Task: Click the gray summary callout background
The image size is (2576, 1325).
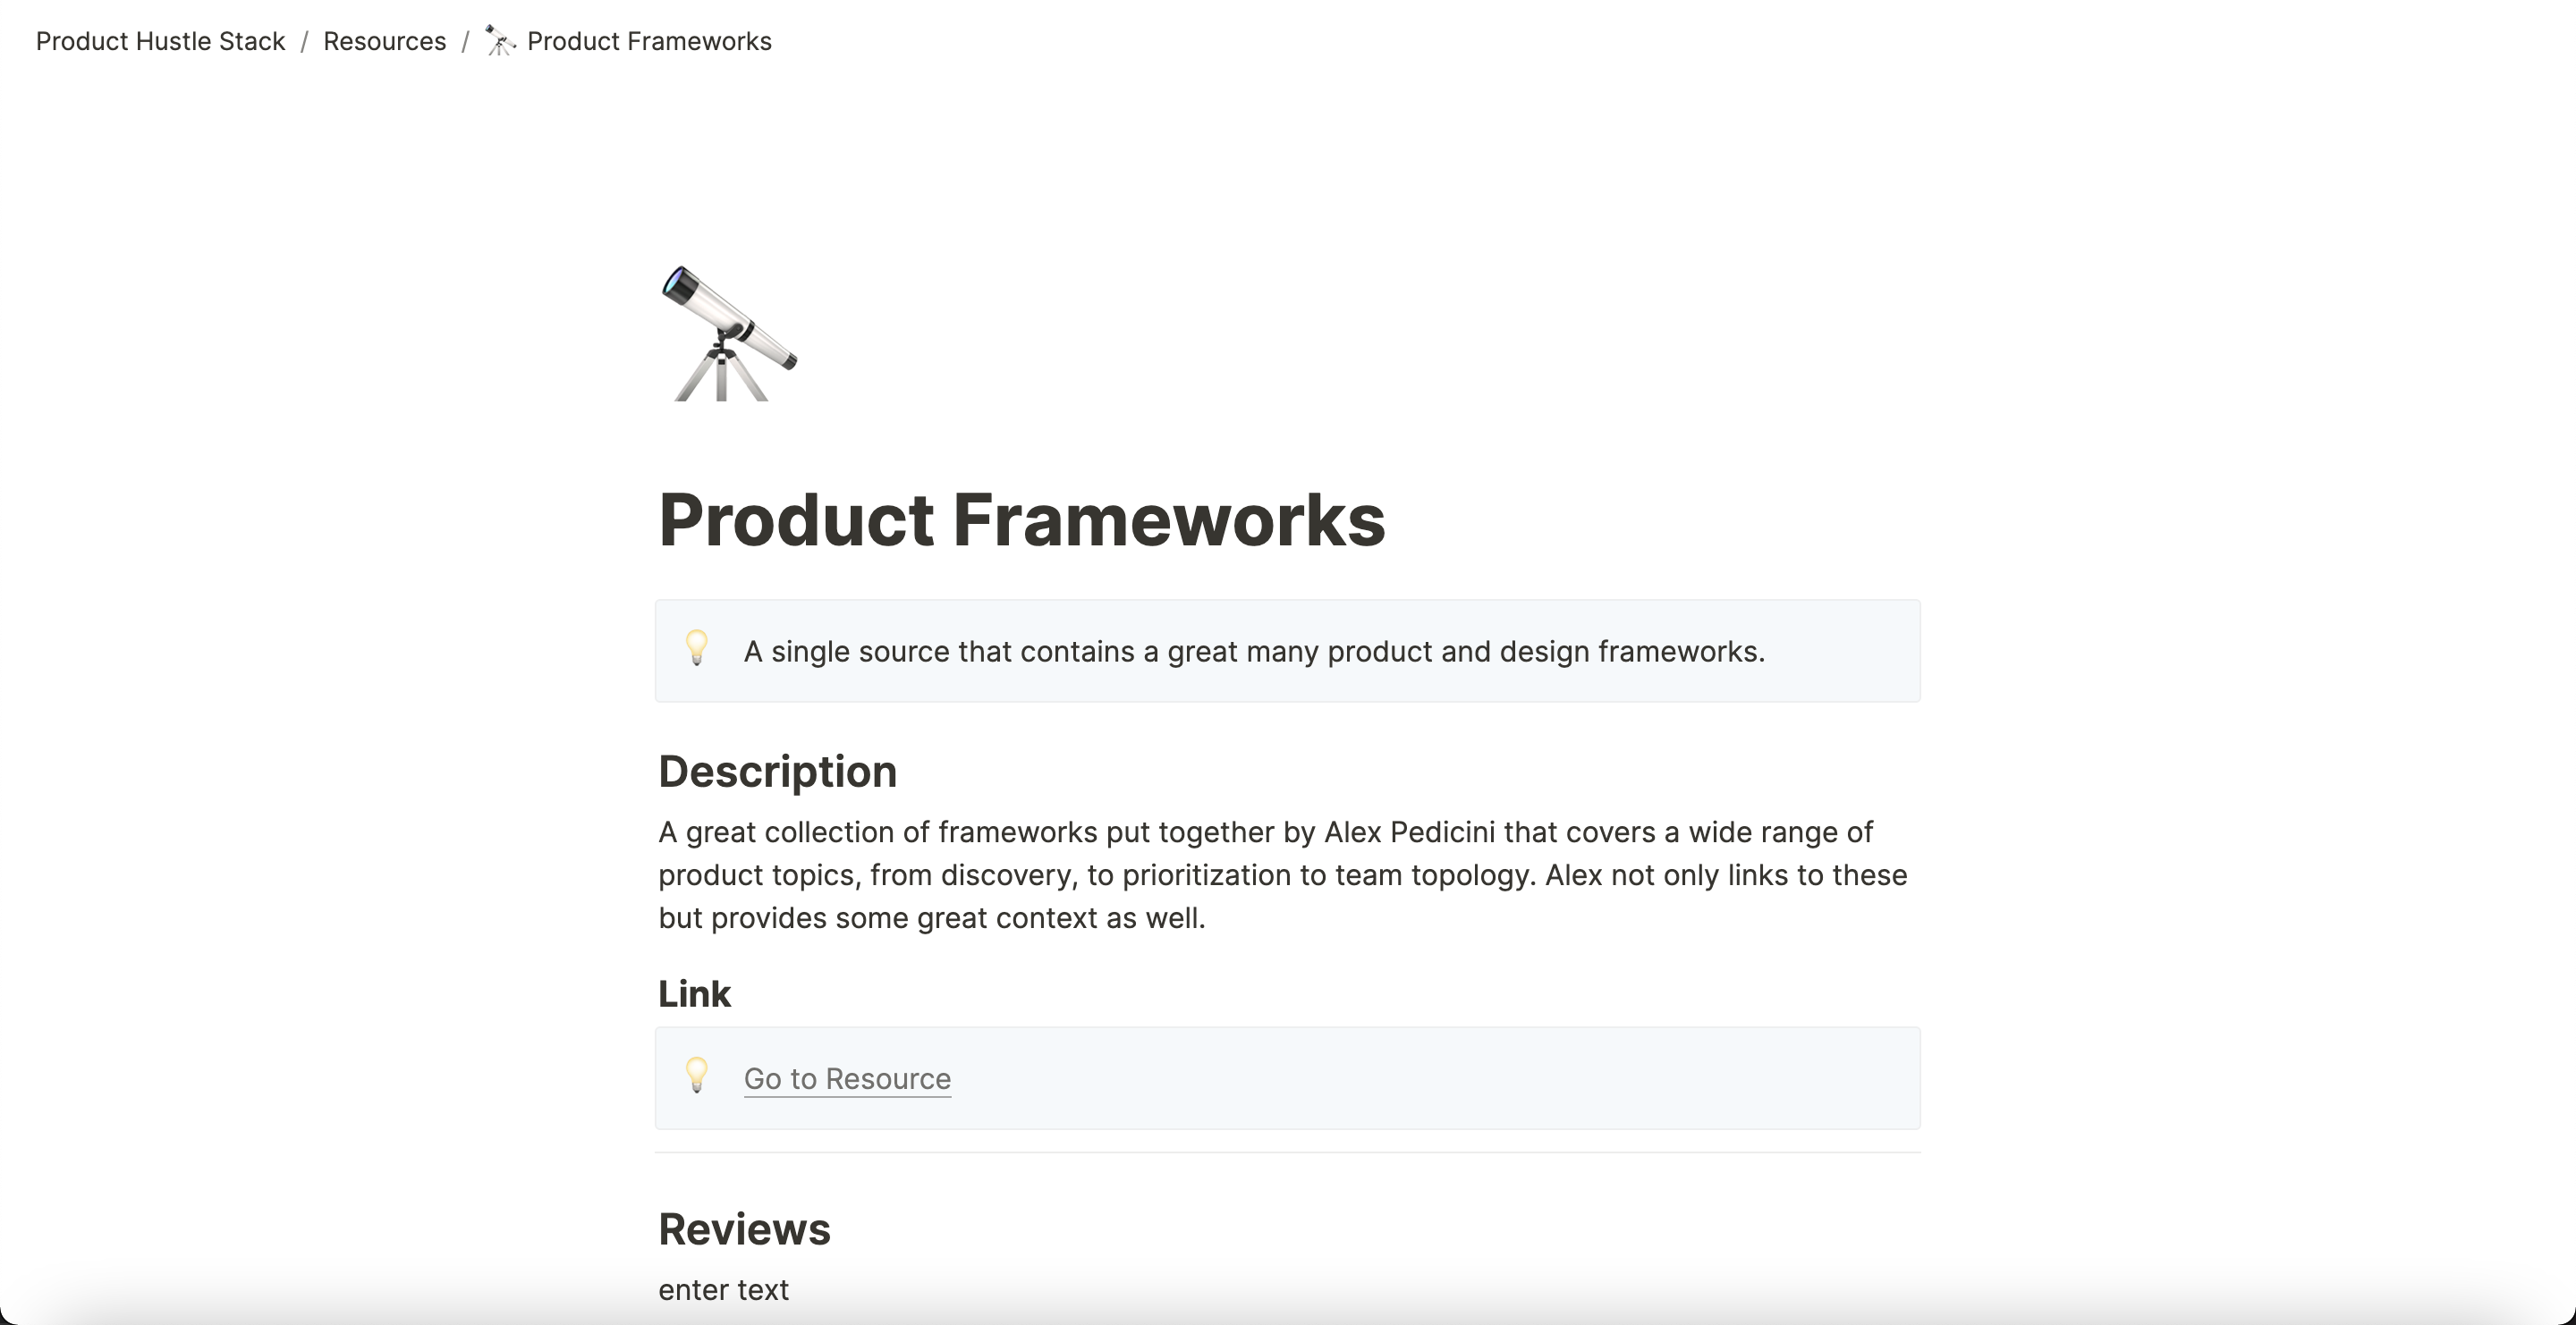Action: 1700,651
